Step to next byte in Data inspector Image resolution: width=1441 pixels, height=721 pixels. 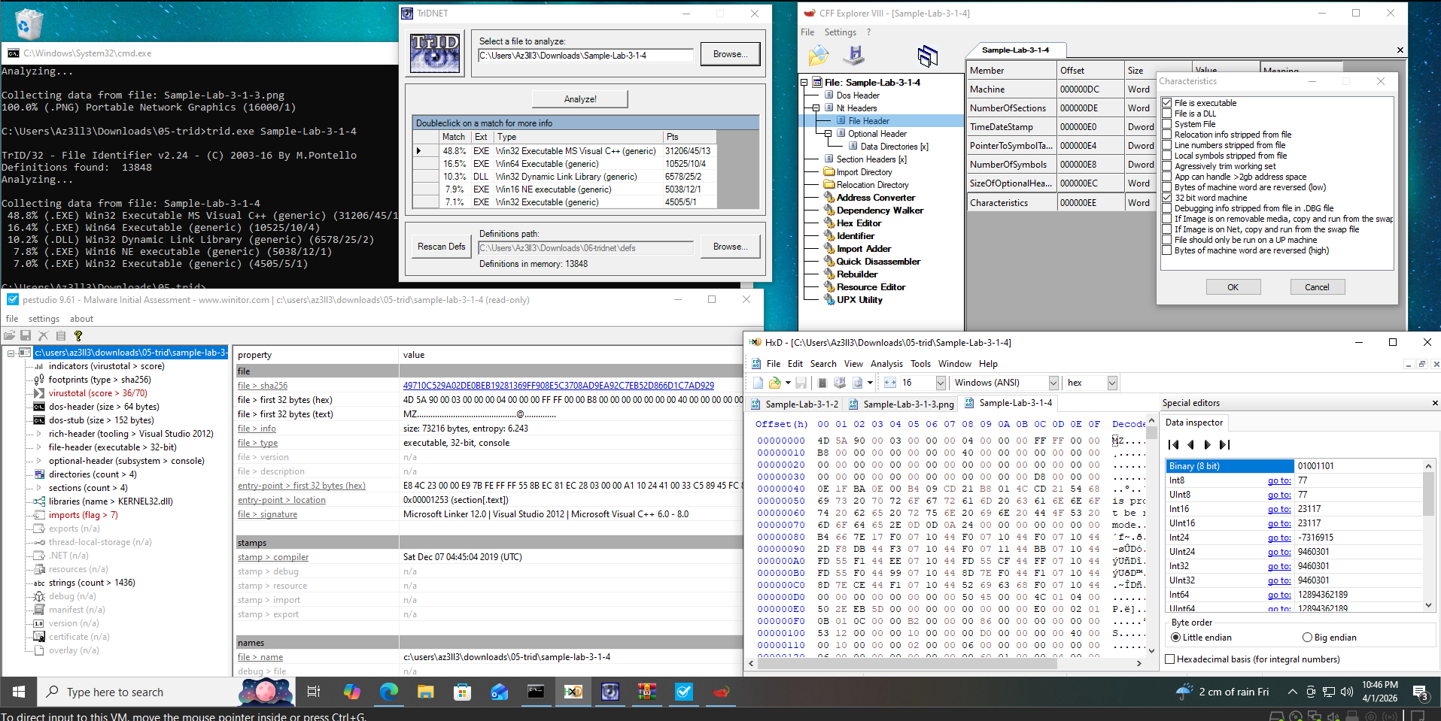coord(1207,445)
